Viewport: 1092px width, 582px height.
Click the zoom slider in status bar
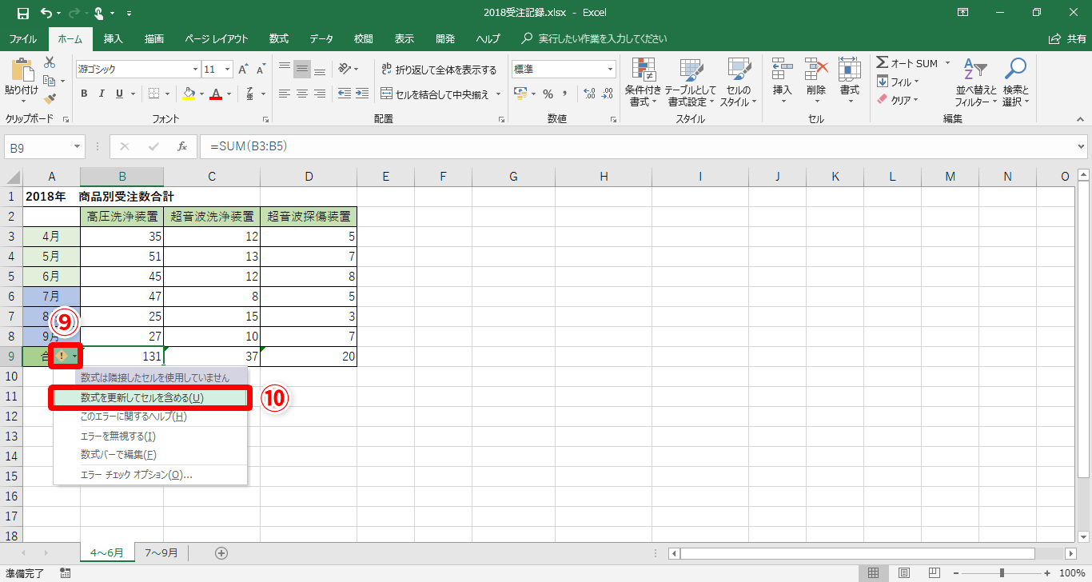[1002, 573]
